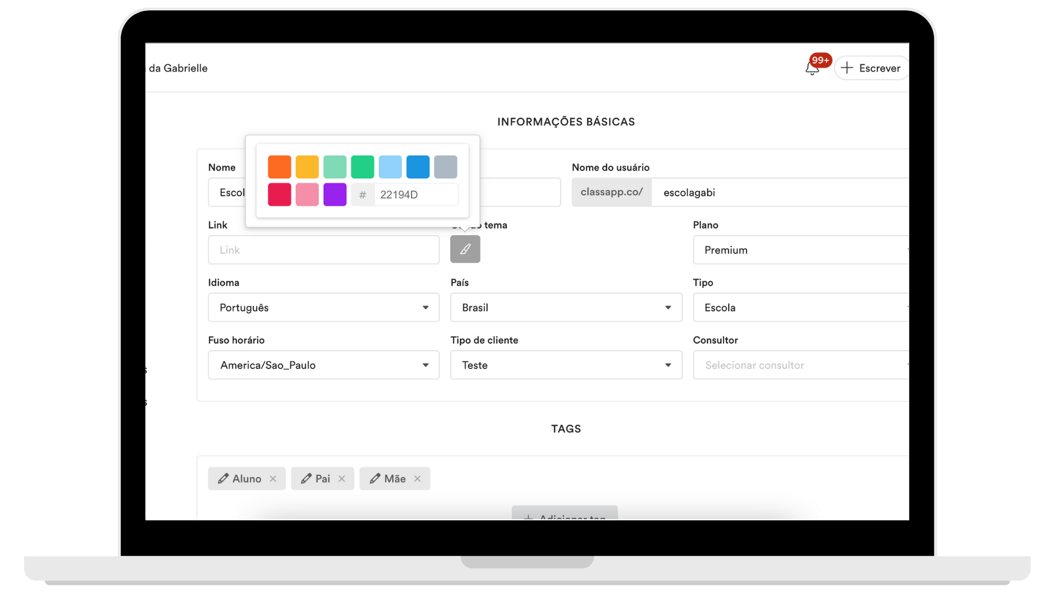Click the hash symbol beside color code
1053x592 pixels.
[363, 195]
